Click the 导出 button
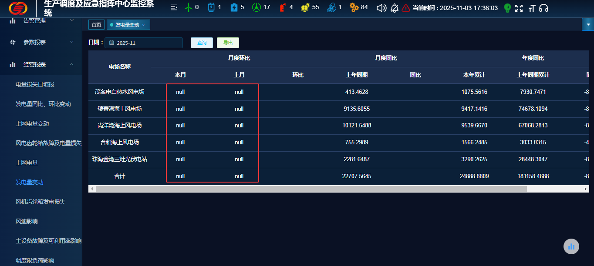The height and width of the screenshot is (266, 594). point(228,43)
